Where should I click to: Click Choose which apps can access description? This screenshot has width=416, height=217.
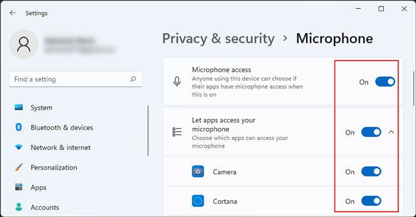point(240,142)
